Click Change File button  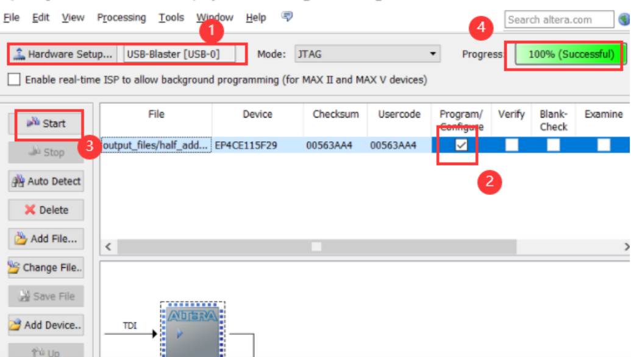pyautogui.click(x=46, y=268)
